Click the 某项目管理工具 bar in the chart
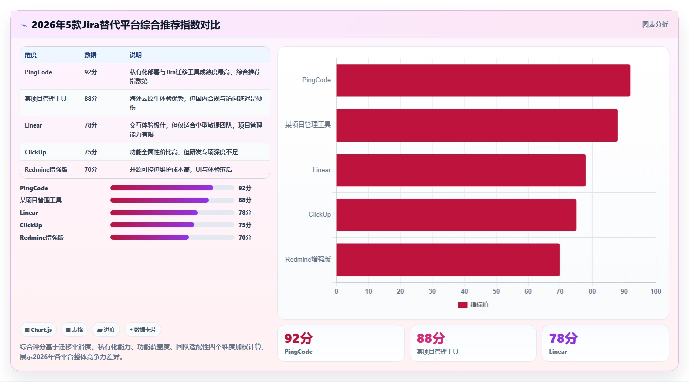Image resolution: width=689 pixels, height=382 pixels. 477,125
